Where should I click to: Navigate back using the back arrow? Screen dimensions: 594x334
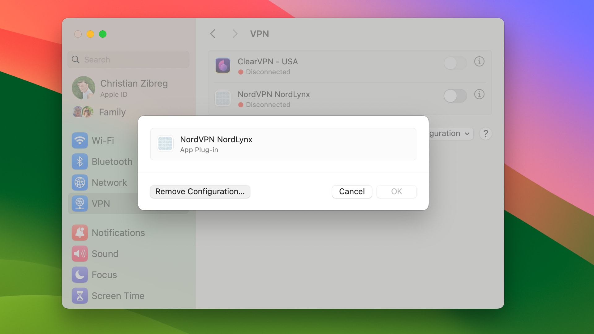pyautogui.click(x=213, y=33)
